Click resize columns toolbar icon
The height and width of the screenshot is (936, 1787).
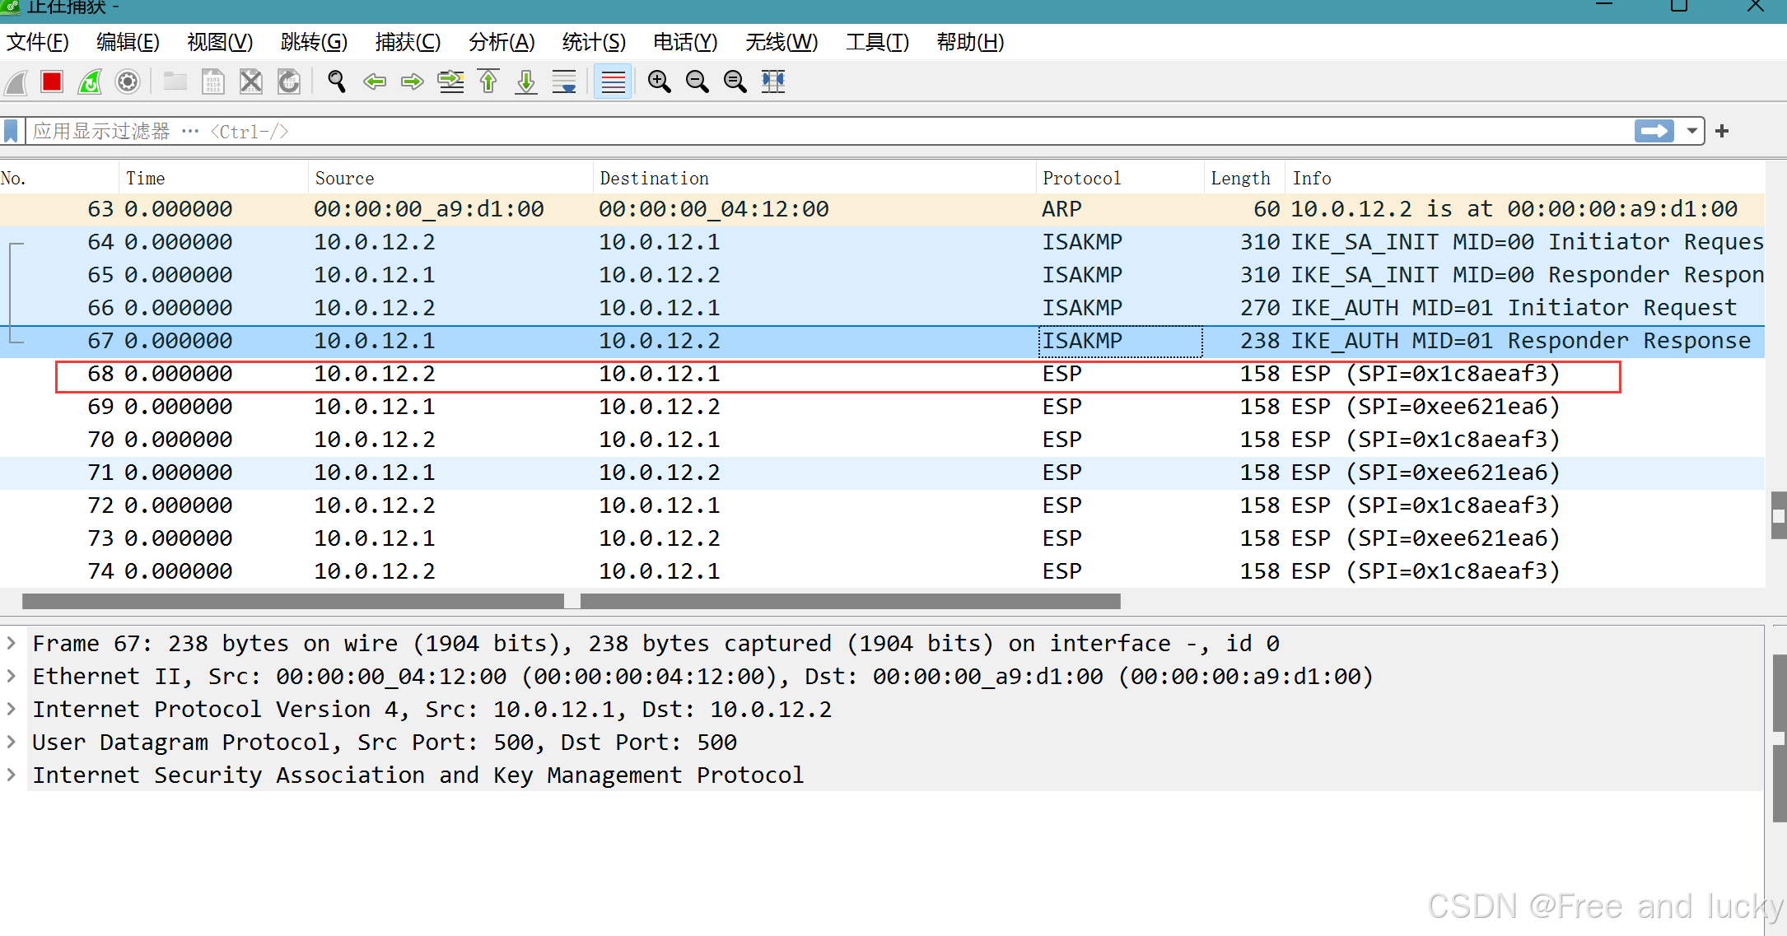tap(773, 81)
